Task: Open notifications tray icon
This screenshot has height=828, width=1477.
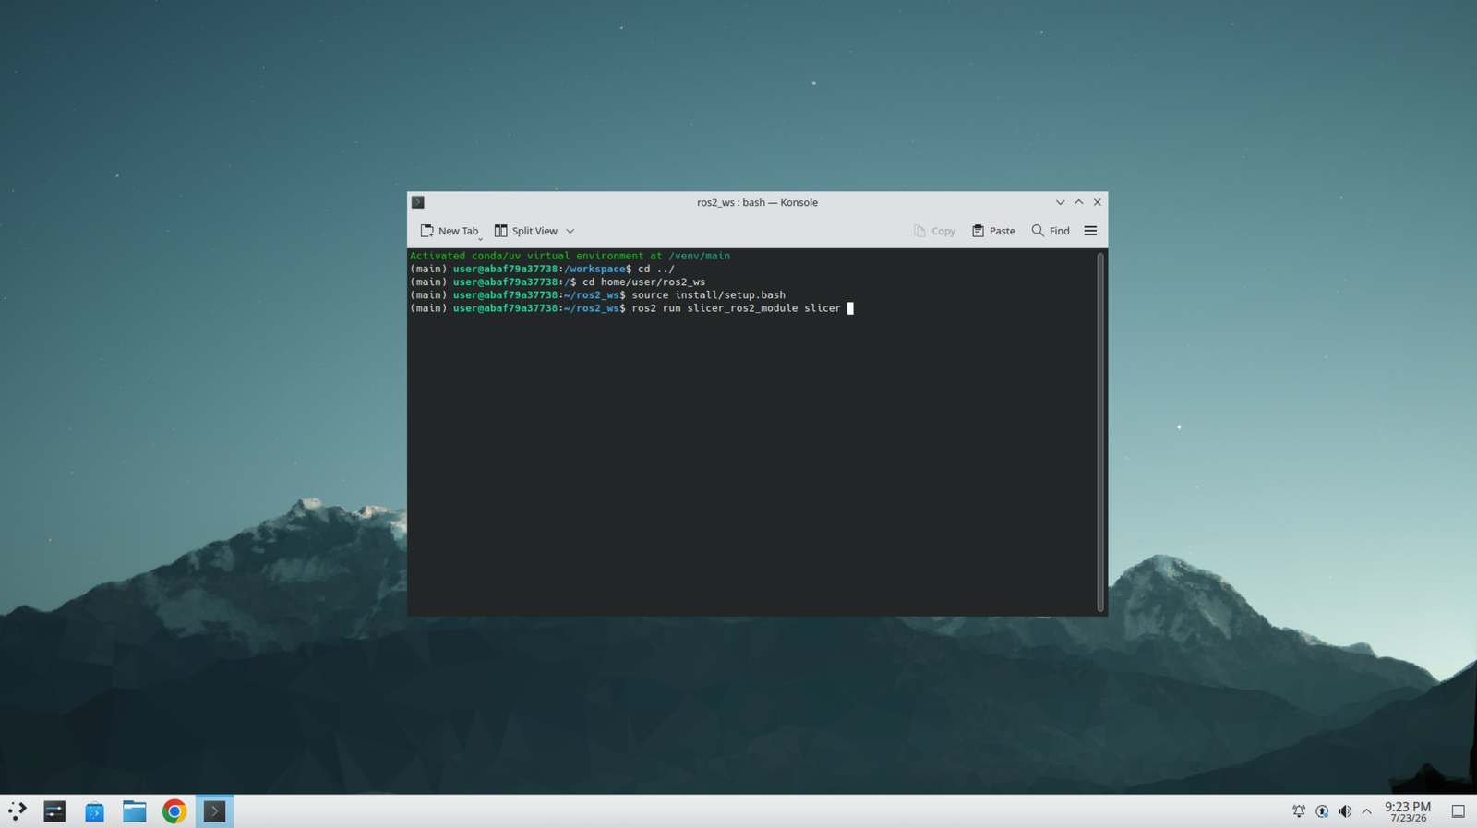Action: (x=1299, y=811)
